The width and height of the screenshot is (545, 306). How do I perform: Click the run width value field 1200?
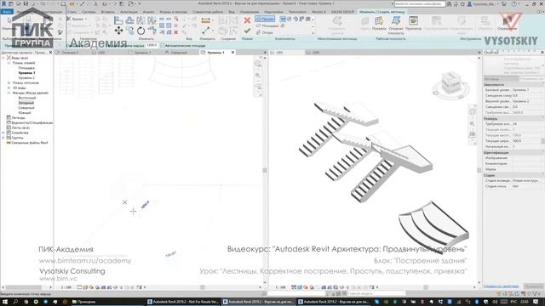coord(152,45)
